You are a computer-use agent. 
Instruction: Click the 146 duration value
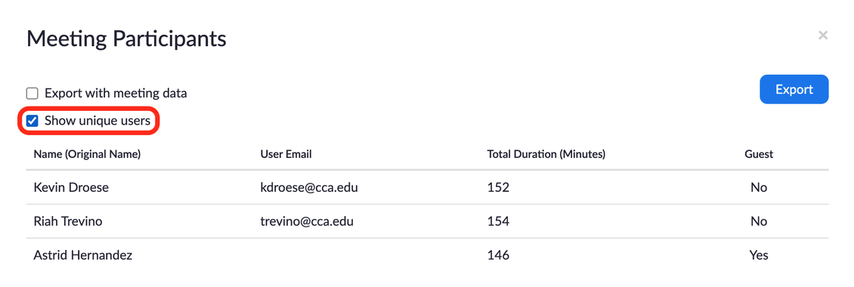click(x=498, y=255)
